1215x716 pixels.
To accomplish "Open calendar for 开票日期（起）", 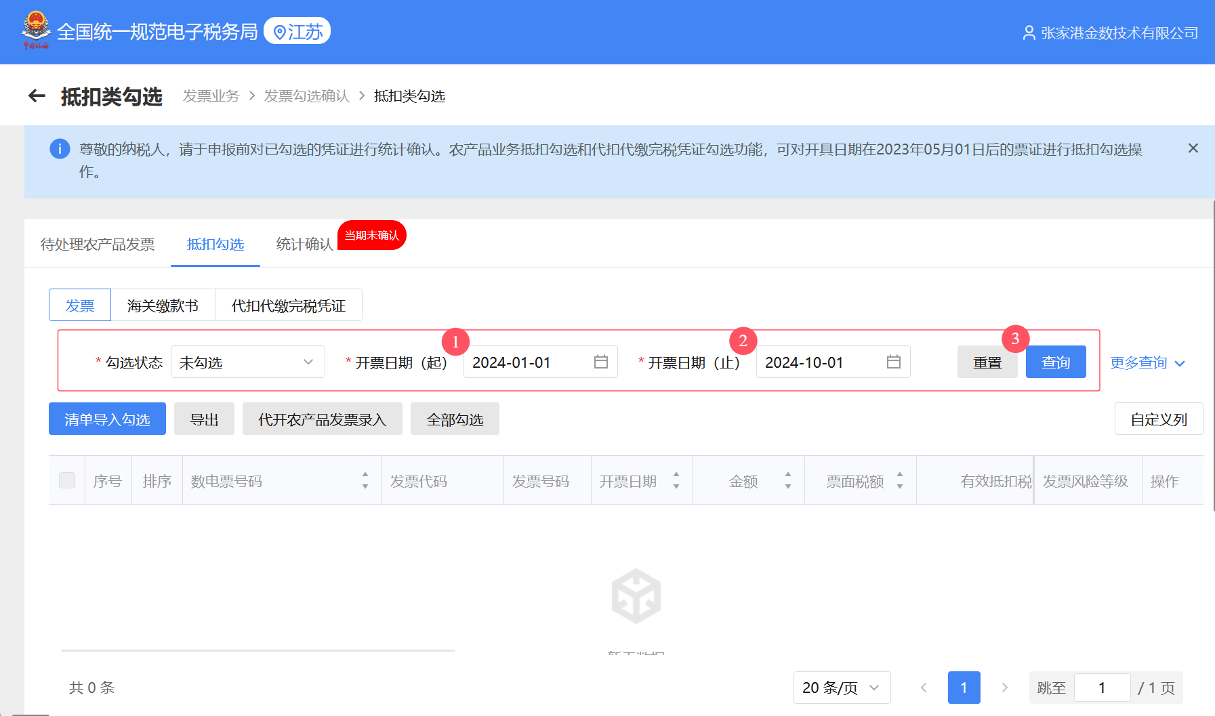I will click(x=600, y=362).
